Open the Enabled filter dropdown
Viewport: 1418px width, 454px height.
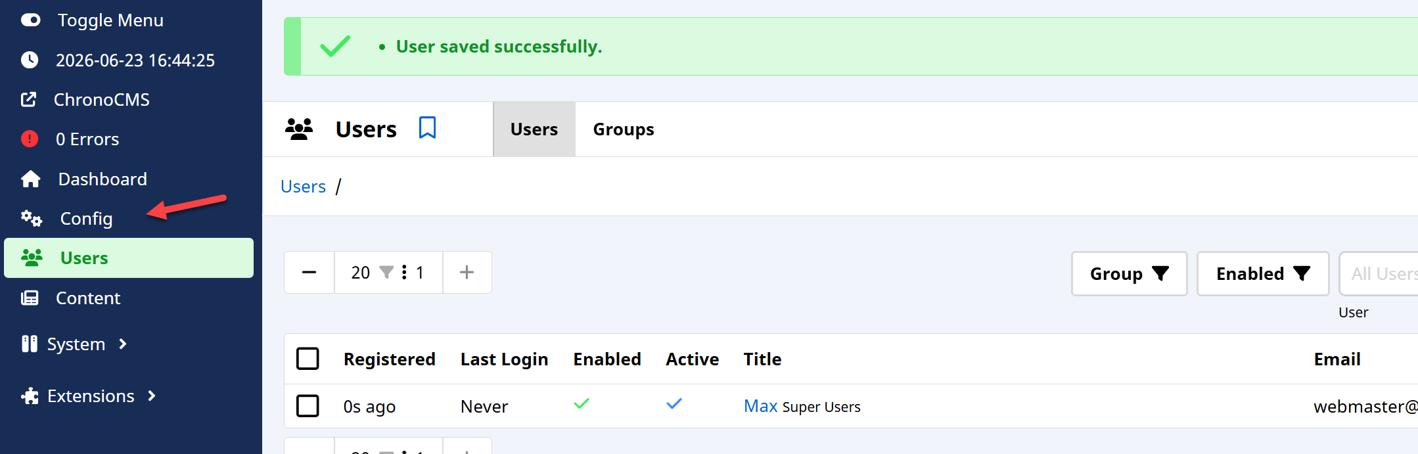(x=1263, y=273)
